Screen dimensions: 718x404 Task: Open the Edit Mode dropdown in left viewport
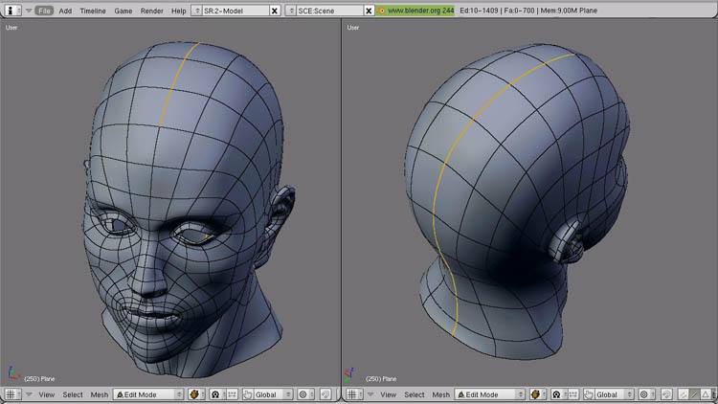point(148,394)
